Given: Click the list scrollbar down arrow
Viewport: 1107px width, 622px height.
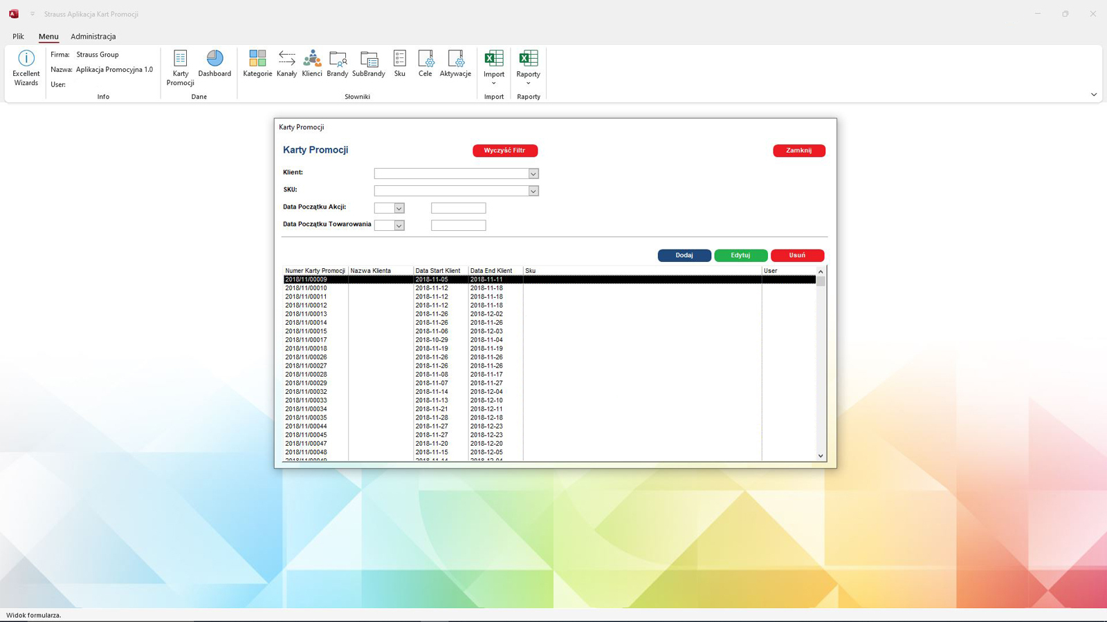Looking at the screenshot, I should (x=821, y=456).
